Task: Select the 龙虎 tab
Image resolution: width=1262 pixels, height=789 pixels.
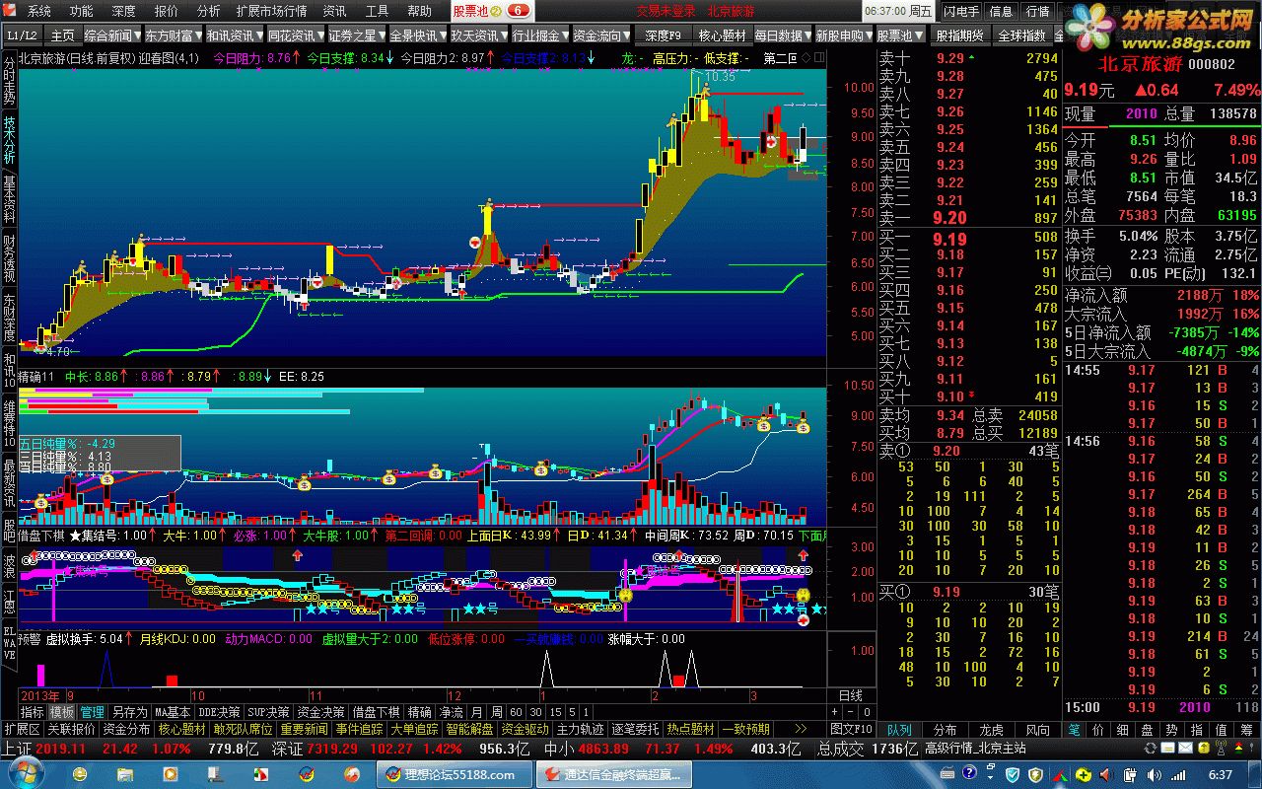Action: click(x=991, y=730)
